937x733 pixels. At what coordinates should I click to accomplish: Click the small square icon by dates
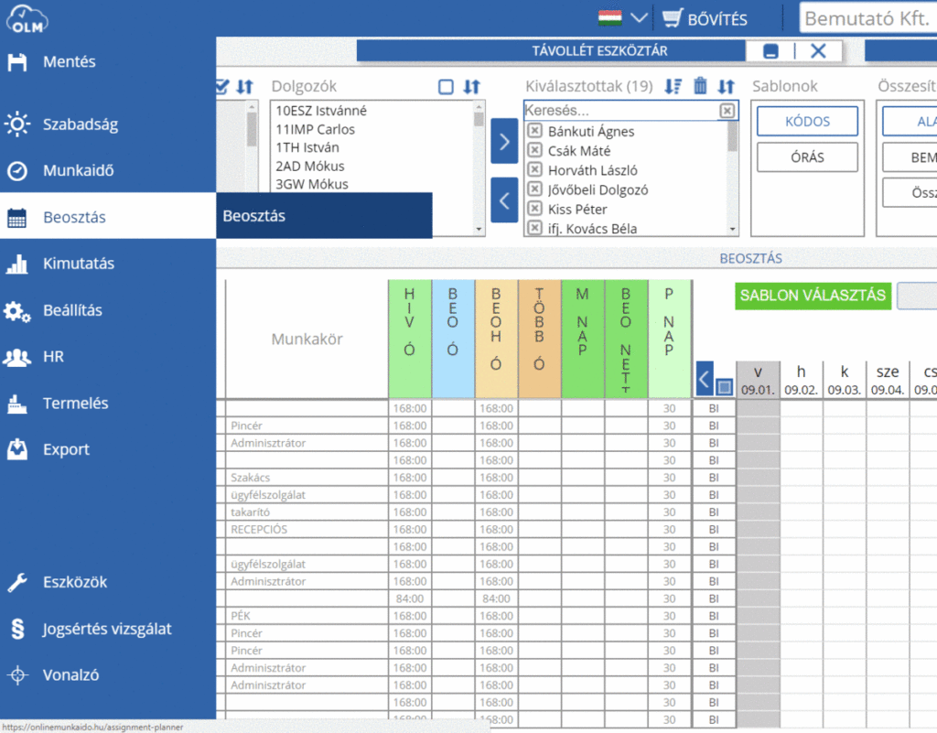(x=724, y=387)
